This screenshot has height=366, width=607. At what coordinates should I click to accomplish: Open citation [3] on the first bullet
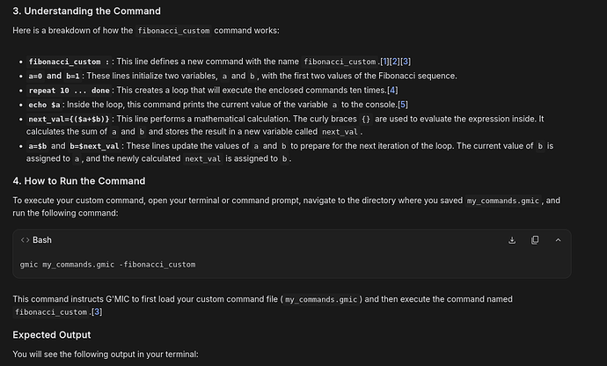406,62
